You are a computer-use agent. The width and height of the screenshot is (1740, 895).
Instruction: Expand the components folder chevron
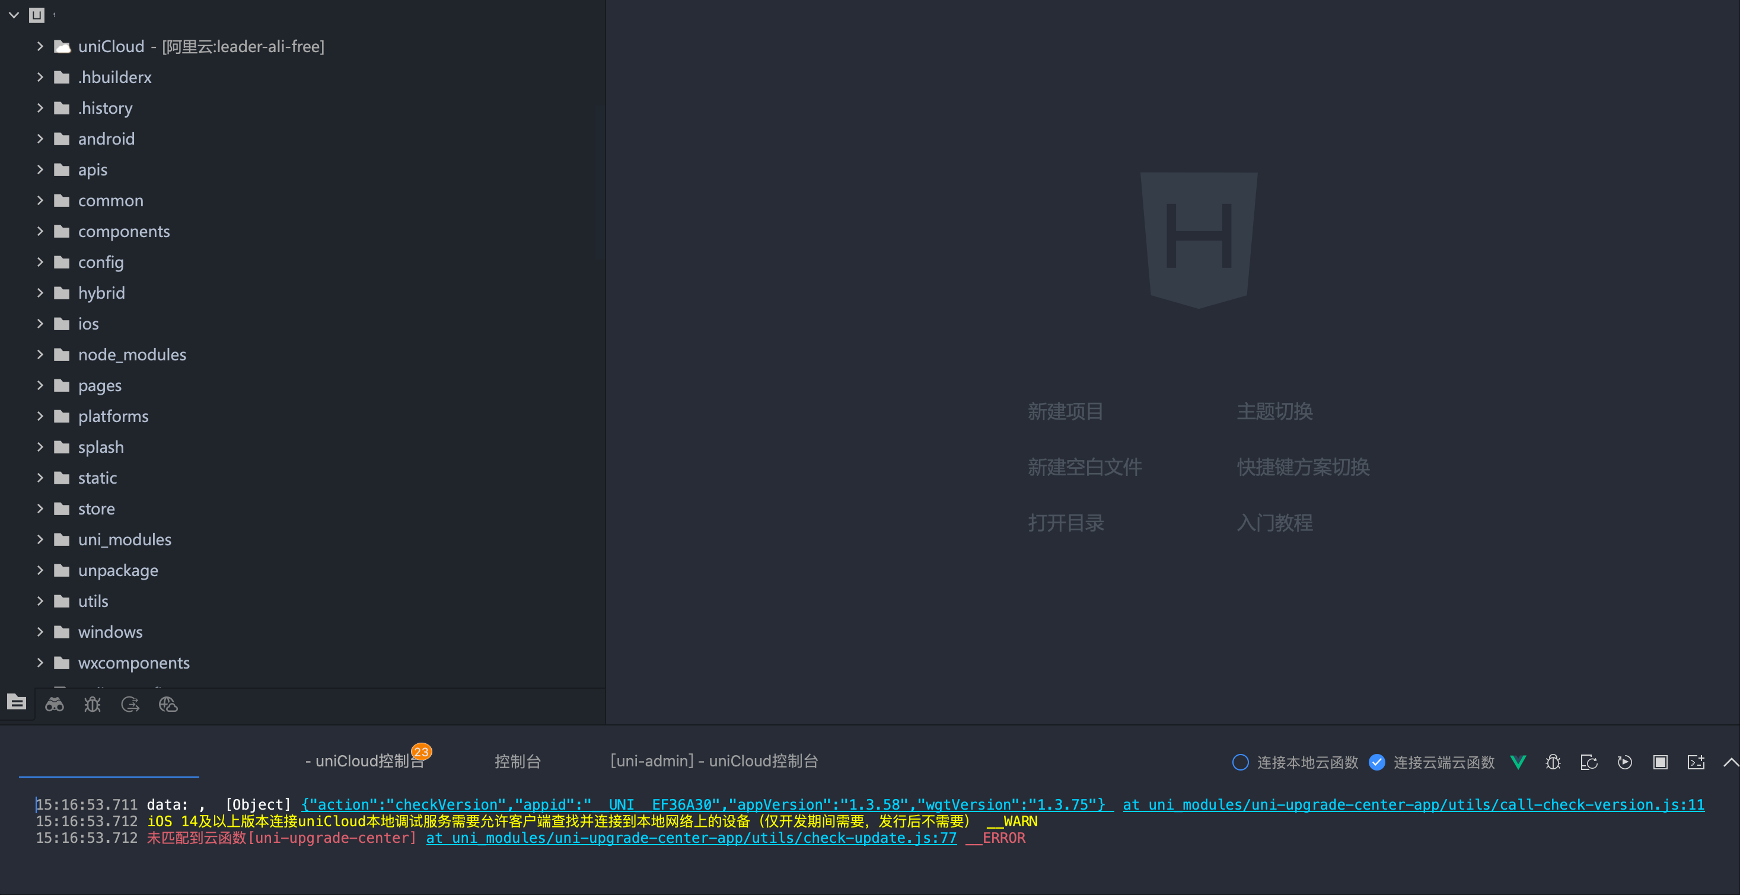(x=40, y=232)
